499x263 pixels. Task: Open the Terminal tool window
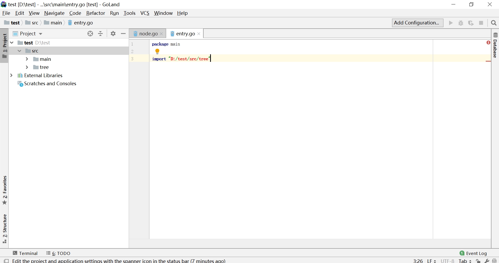pos(25,253)
